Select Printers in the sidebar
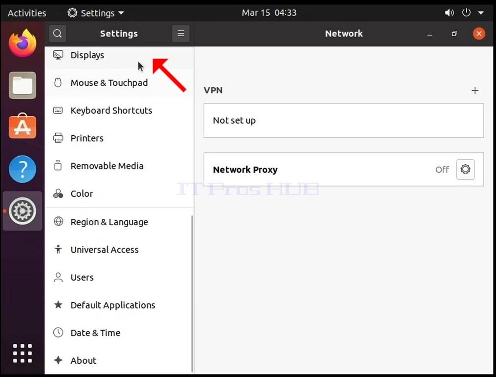Image resolution: width=496 pixels, height=377 pixels. pos(119,138)
